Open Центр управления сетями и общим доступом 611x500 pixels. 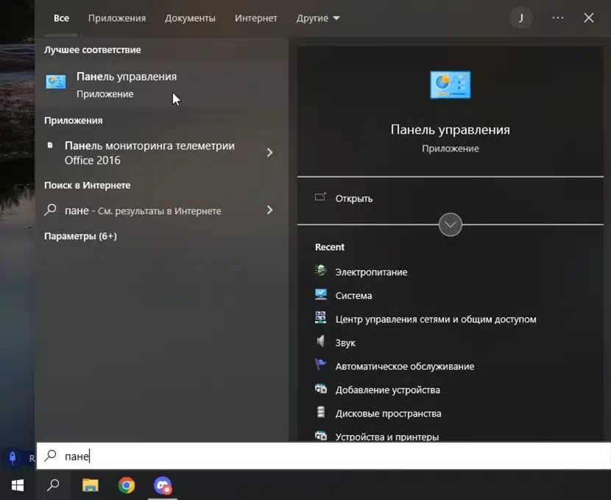coord(435,319)
